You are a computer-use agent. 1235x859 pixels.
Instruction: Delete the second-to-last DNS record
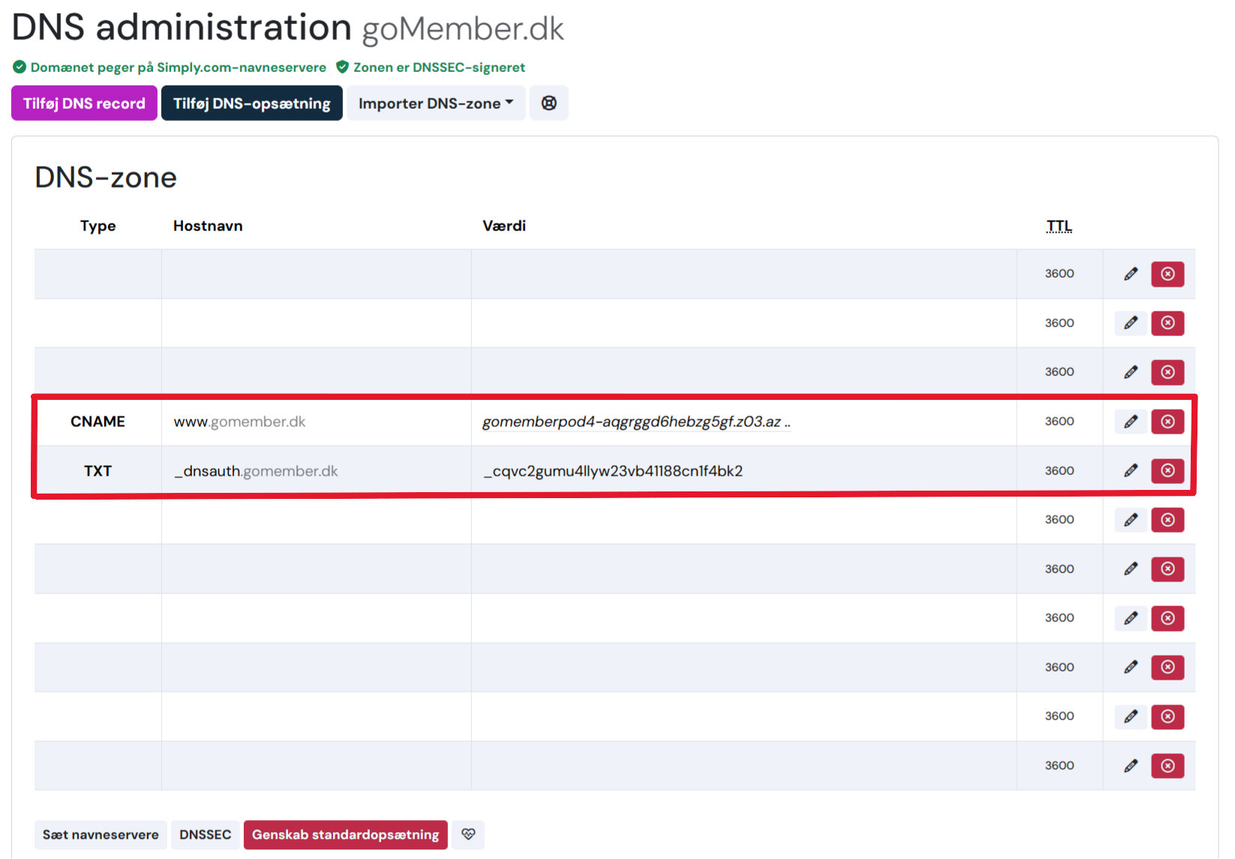(x=1167, y=716)
